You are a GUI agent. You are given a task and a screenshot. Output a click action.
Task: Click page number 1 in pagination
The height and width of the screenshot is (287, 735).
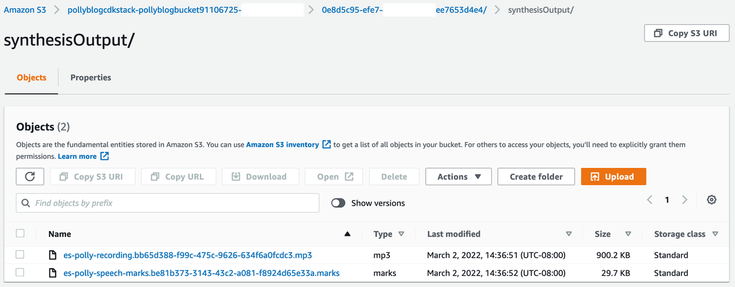(667, 200)
